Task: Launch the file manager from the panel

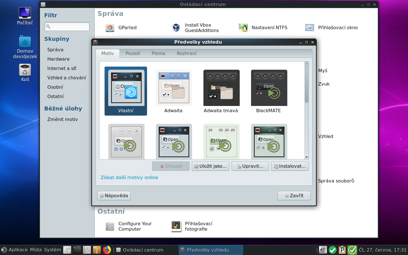Action: coord(67,250)
